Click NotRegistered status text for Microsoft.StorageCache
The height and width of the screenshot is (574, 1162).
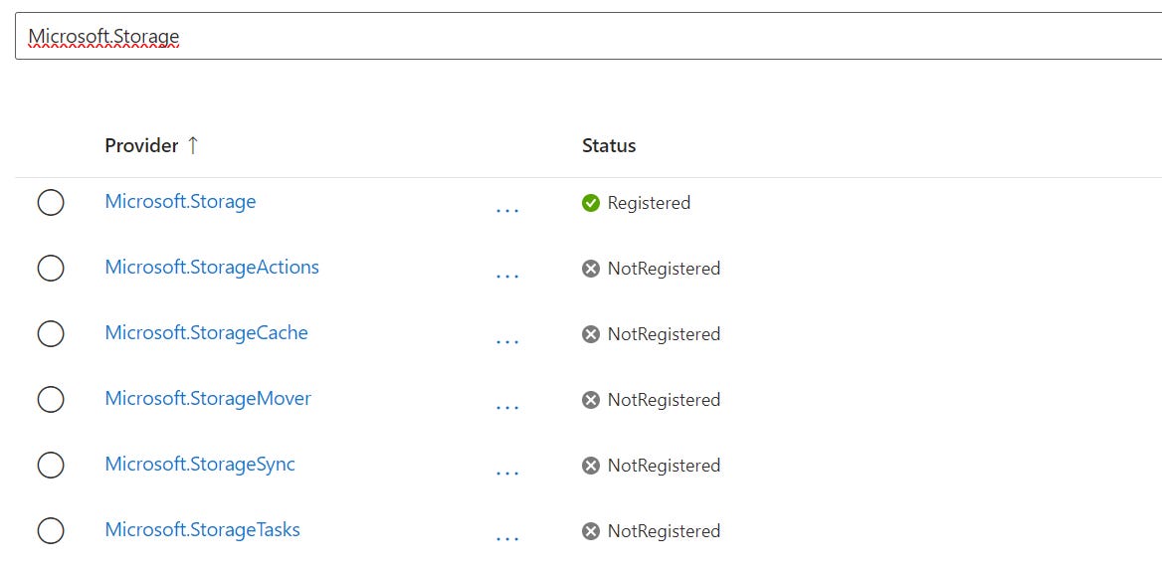tap(664, 334)
